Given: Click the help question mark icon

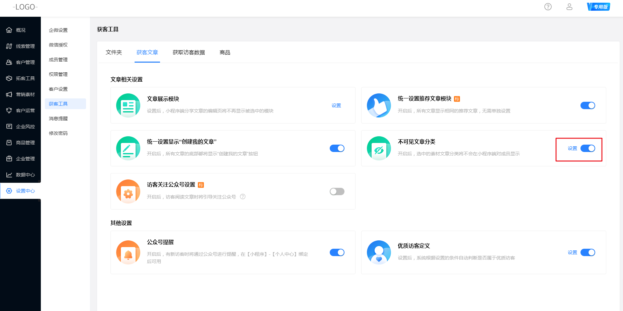Looking at the screenshot, I should click(548, 7).
